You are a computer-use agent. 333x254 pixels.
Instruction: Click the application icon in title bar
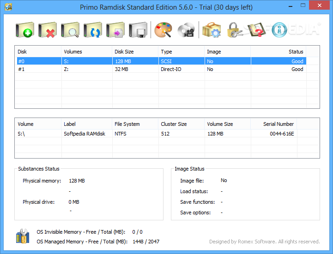(x=8, y=7)
